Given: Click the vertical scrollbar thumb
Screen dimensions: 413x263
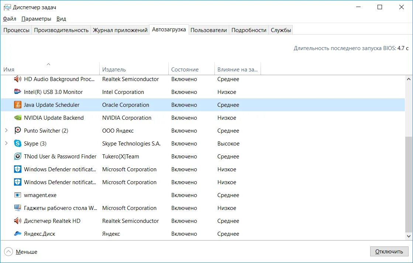Looking at the screenshot, I should (409, 184).
